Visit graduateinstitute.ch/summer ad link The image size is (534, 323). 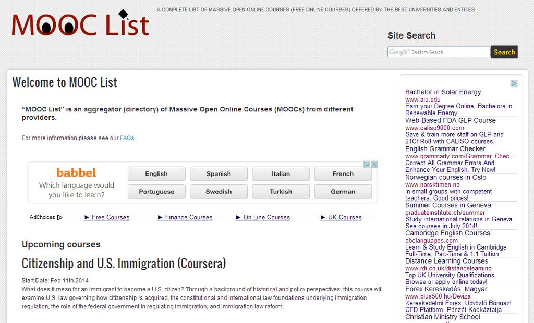tap(445, 213)
